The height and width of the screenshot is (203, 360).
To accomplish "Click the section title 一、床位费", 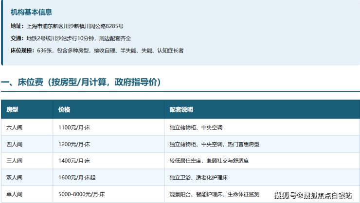I will (x=81, y=82).
